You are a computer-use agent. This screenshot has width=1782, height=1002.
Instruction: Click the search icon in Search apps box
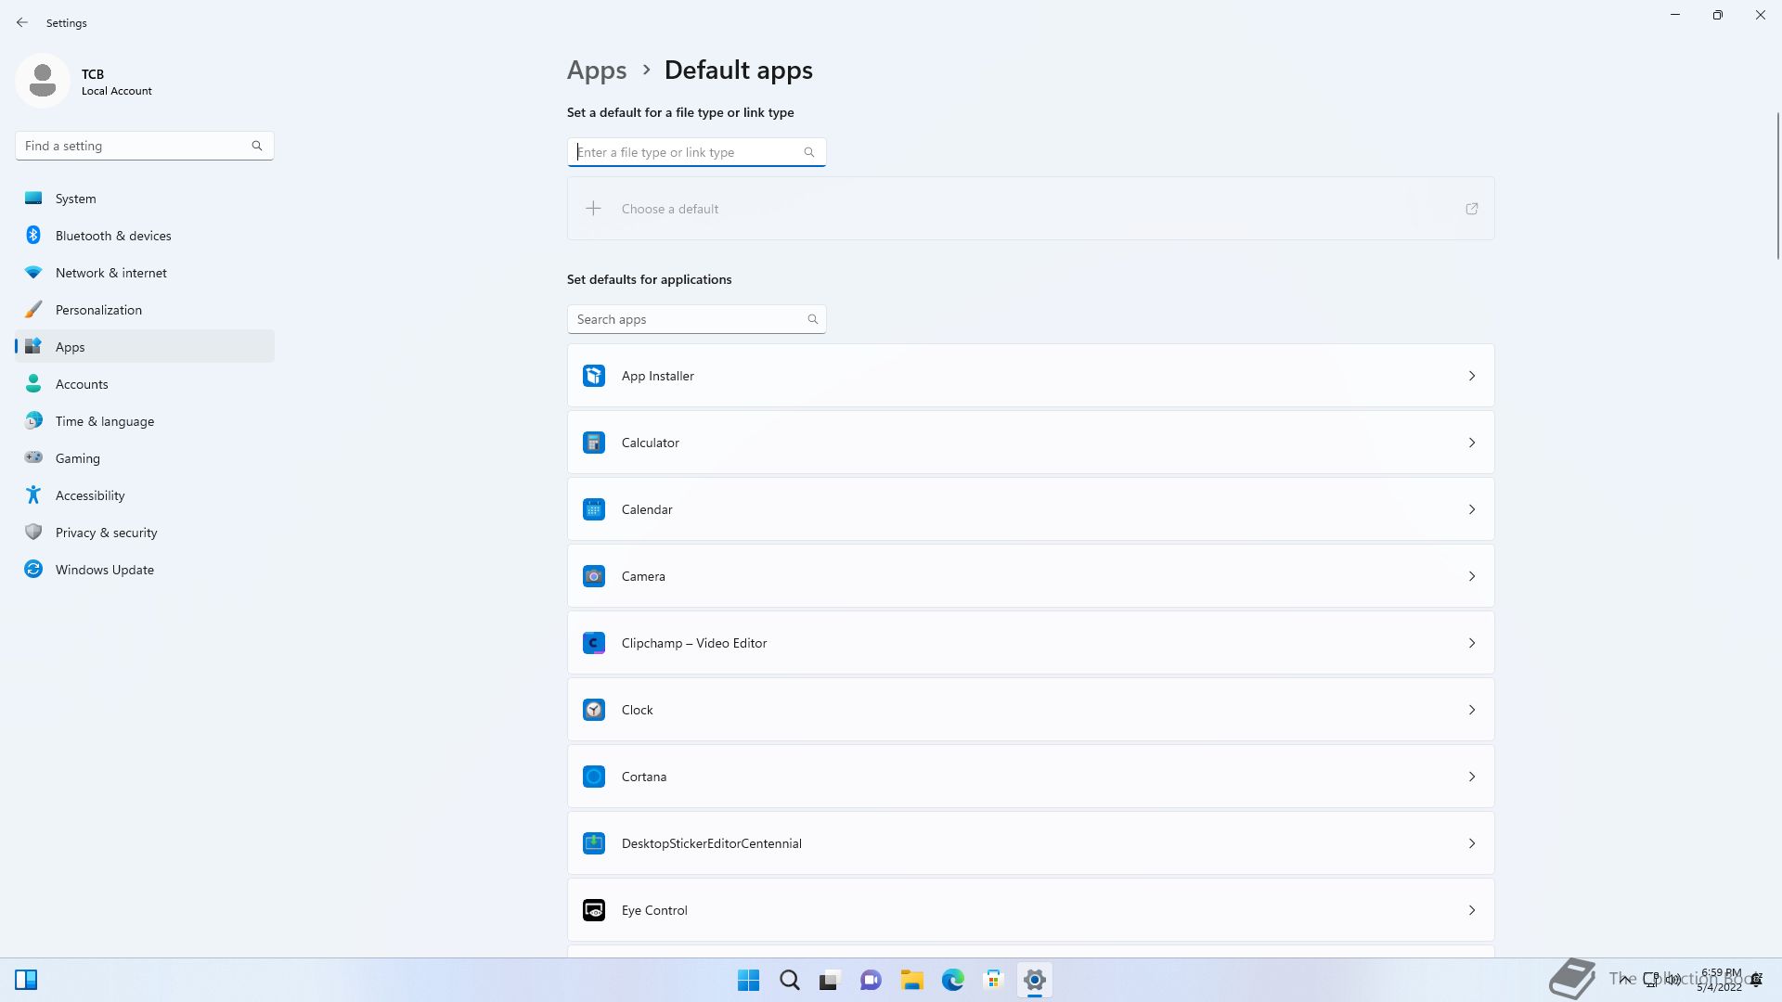click(813, 319)
